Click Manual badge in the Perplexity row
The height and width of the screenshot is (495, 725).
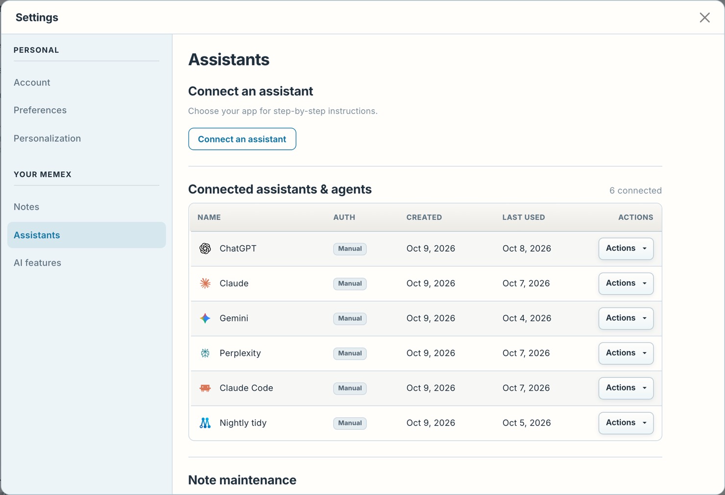[350, 353]
